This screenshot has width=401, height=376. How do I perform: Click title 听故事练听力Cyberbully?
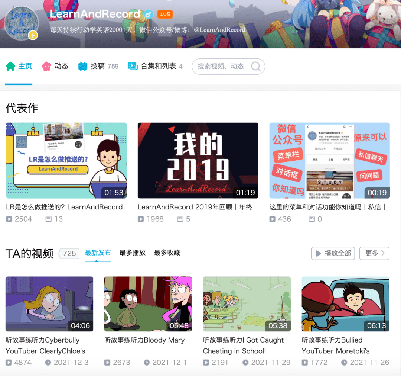tap(46, 346)
